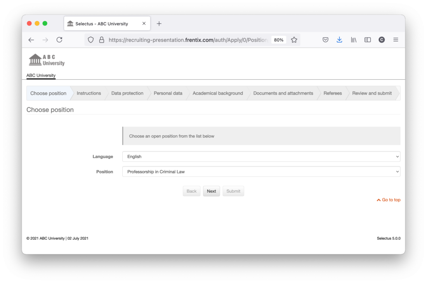The width and height of the screenshot is (427, 283).
Task: Click the browser back arrow icon
Action: 31,40
